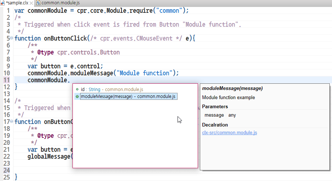The image size is (332, 181).
Task: Collapse the function at line 17
Action: 11,121
